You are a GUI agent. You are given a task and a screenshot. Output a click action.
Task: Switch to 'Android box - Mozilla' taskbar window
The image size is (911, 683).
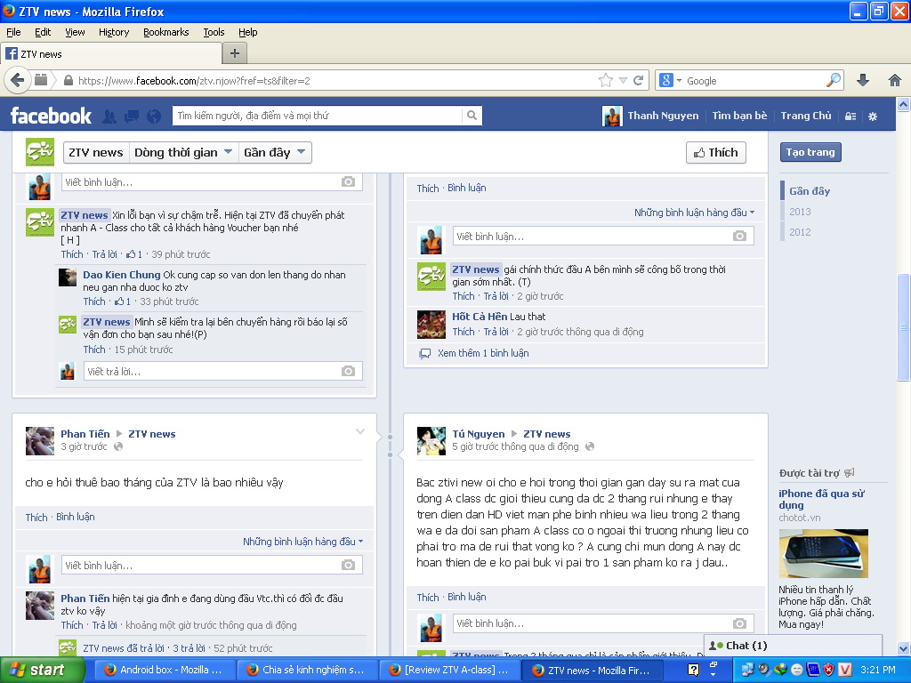[x=164, y=670]
